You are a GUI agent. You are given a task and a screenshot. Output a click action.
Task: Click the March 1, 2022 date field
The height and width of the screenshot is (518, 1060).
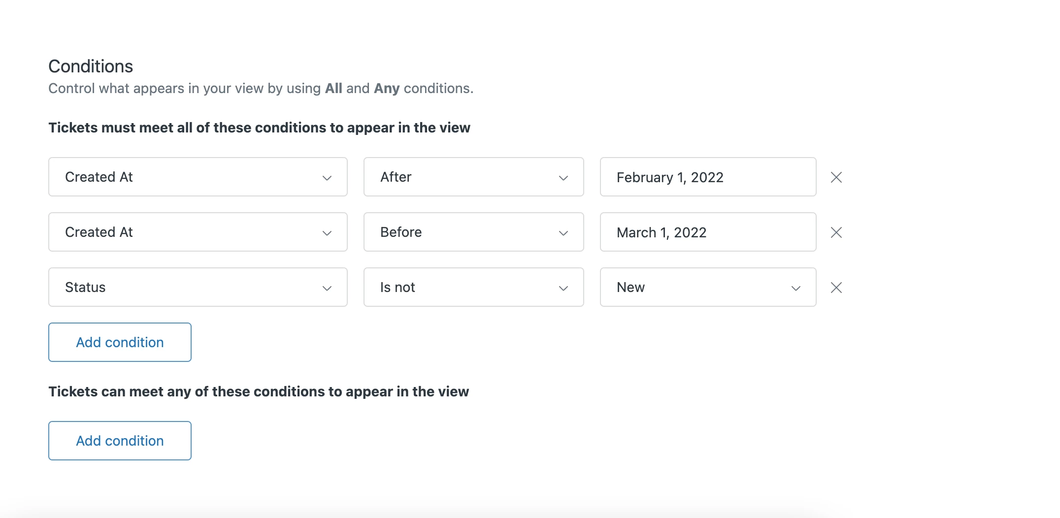(x=707, y=232)
